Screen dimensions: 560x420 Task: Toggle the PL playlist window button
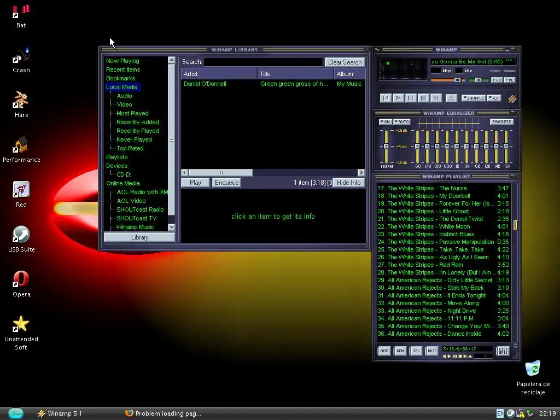tap(509, 80)
